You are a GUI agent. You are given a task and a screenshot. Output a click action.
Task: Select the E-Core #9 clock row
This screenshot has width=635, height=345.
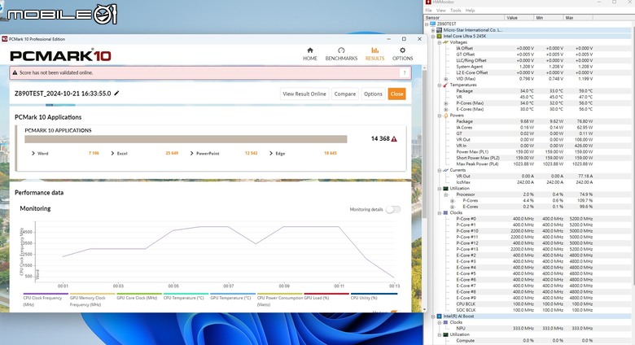click(524, 298)
